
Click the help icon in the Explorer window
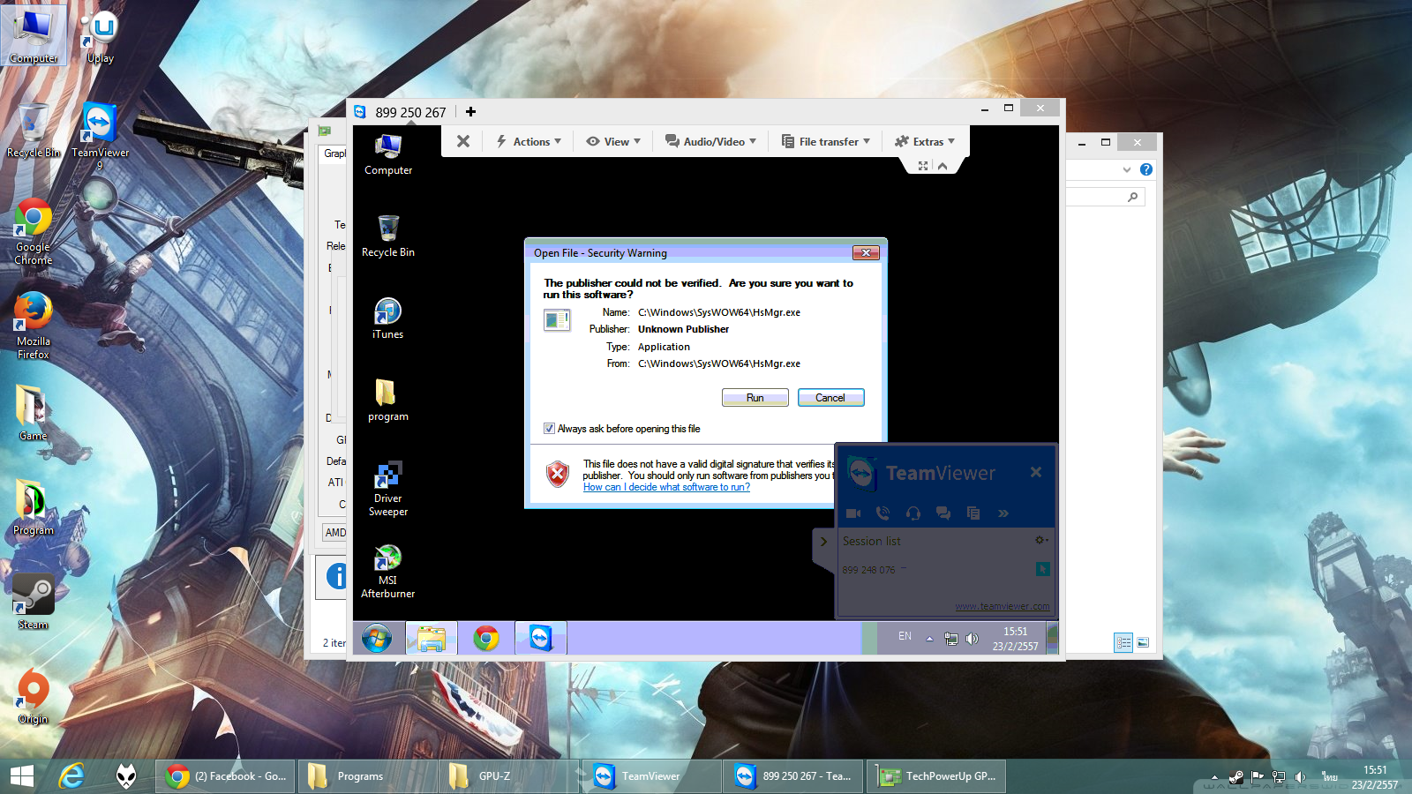coord(1146,169)
